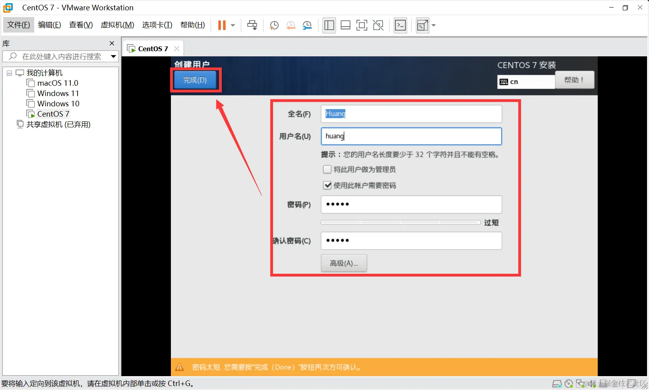
Task: Click the 密码(P) password field
Action: [x=411, y=204]
